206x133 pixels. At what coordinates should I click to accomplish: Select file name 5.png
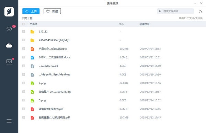42,100
